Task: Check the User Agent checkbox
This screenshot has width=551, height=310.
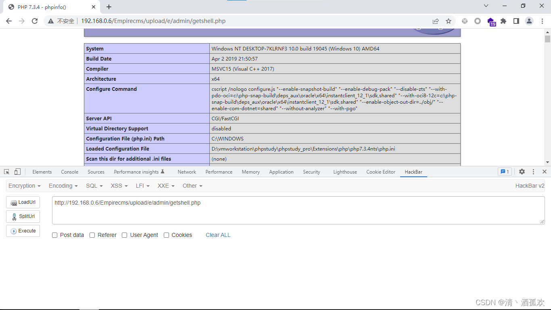Action: pyautogui.click(x=125, y=235)
